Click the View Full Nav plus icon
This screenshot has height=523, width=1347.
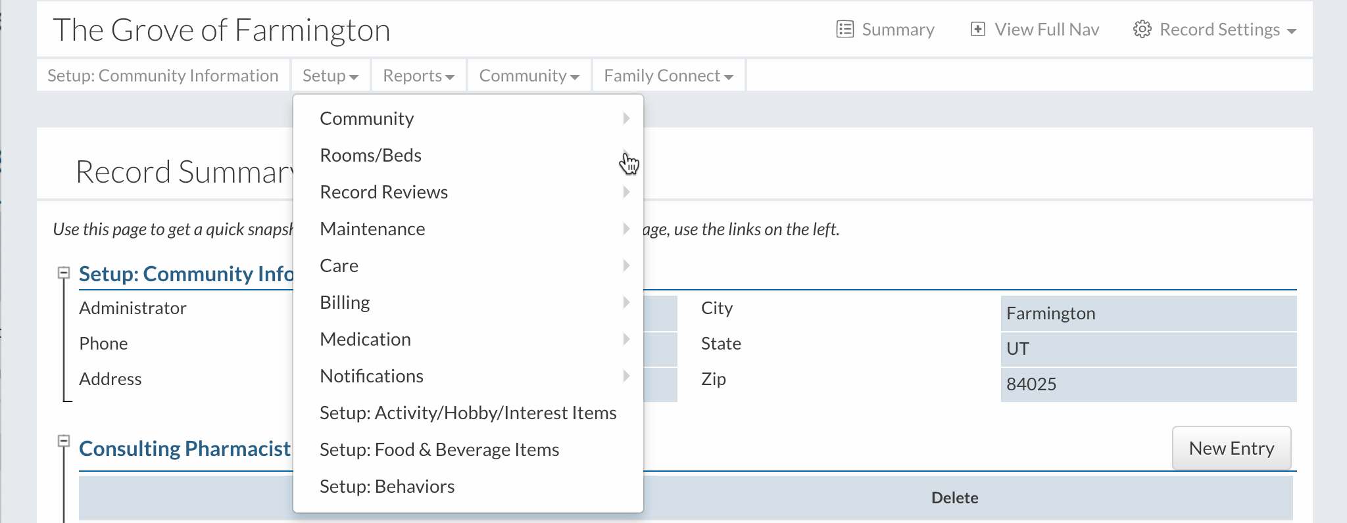click(x=978, y=30)
